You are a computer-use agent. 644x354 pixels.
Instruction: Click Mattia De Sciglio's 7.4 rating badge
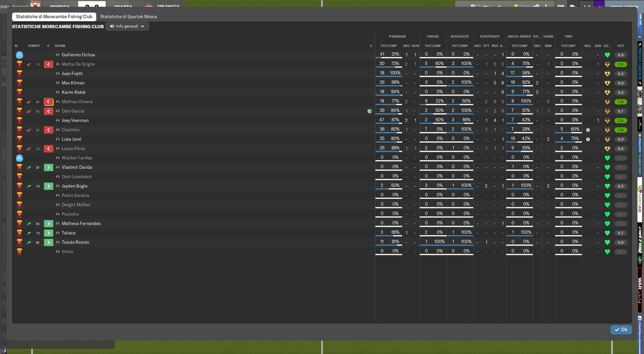point(621,64)
